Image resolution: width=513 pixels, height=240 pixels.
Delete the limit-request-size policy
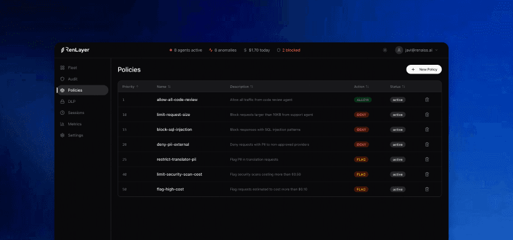click(x=427, y=115)
